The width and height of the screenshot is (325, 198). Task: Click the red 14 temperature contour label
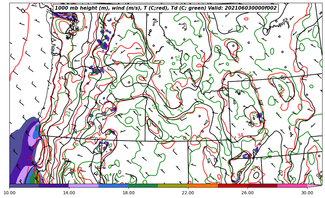(x=30, y=158)
